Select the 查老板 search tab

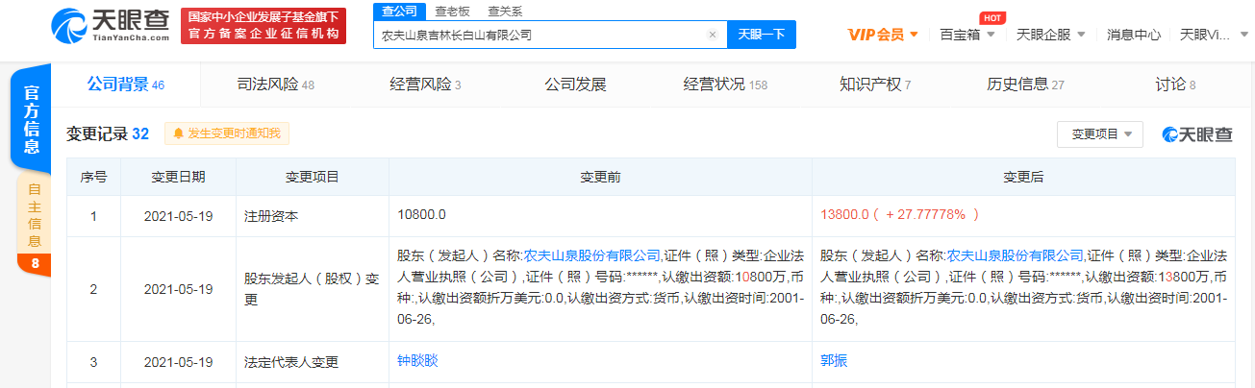tap(452, 11)
